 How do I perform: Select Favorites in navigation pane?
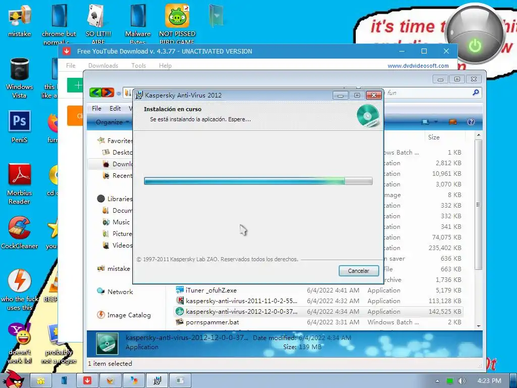(x=115, y=140)
